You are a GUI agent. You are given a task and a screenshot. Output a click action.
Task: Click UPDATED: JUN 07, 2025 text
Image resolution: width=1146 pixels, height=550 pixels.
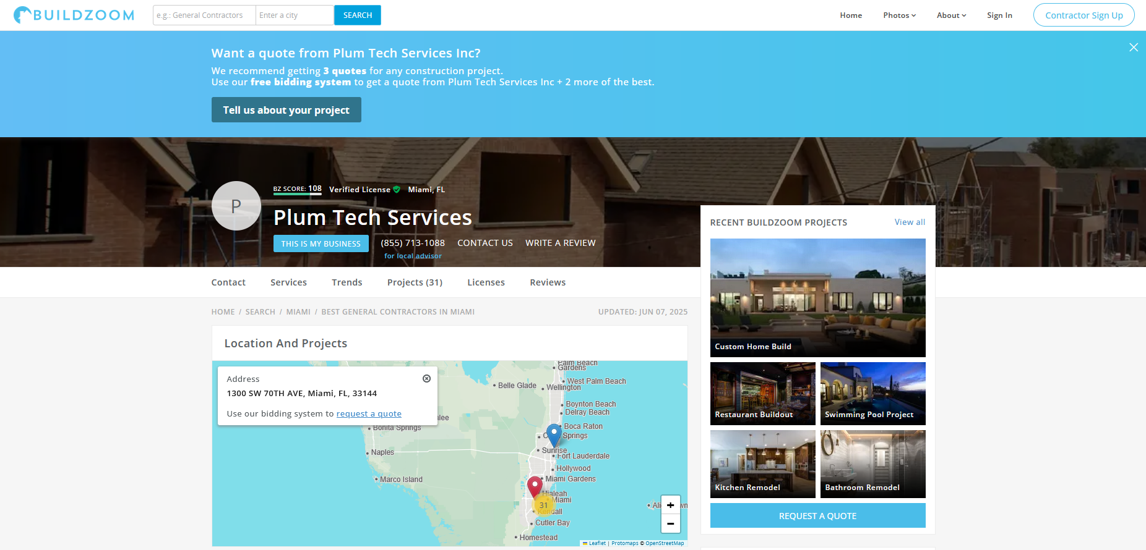coord(643,312)
